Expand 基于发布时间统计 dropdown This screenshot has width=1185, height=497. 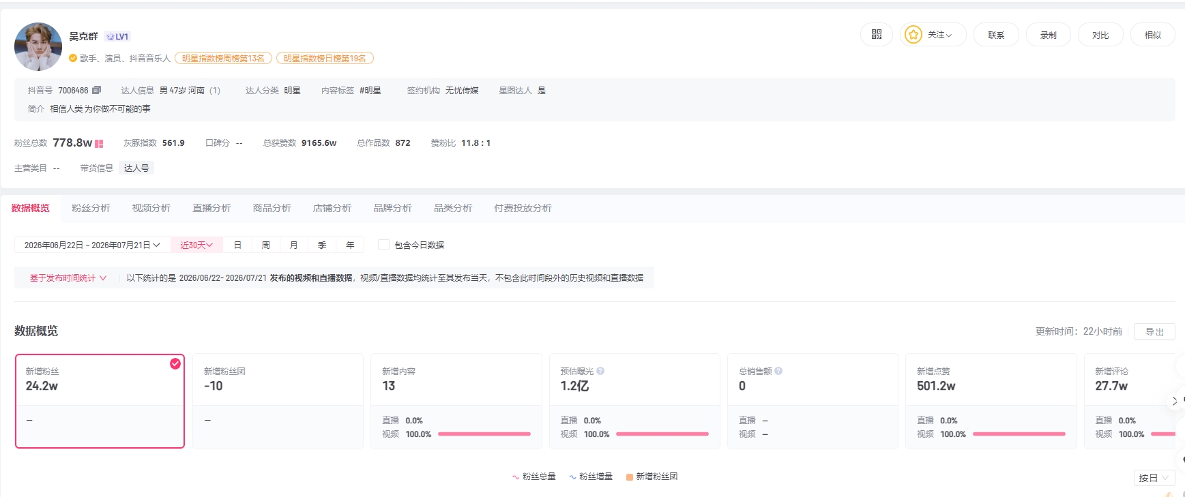[68, 277]
